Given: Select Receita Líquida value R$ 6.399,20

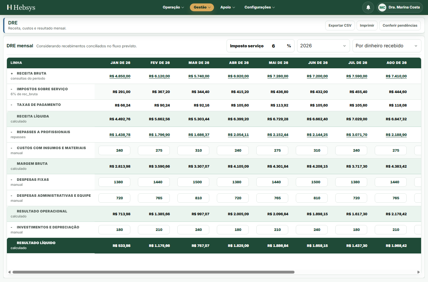Looking at the screenshot, I should coord(238,119).
